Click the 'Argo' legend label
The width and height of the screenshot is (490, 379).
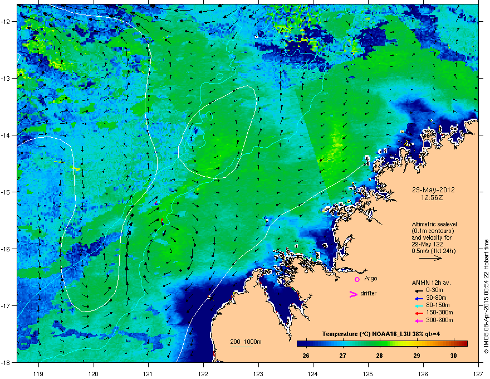(371, 278)
